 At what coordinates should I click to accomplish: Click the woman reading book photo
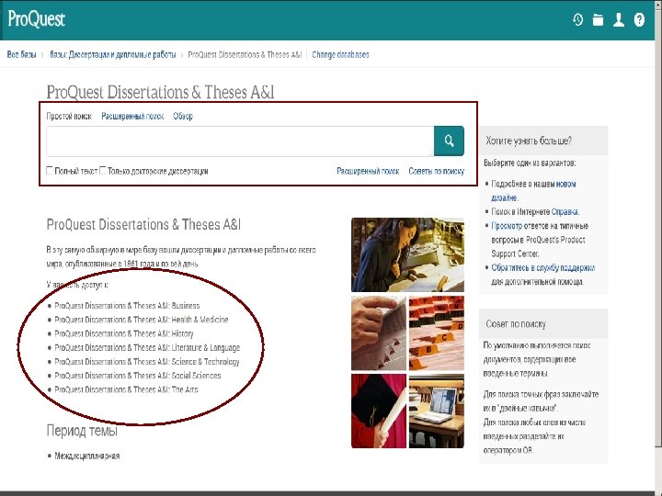407,254
